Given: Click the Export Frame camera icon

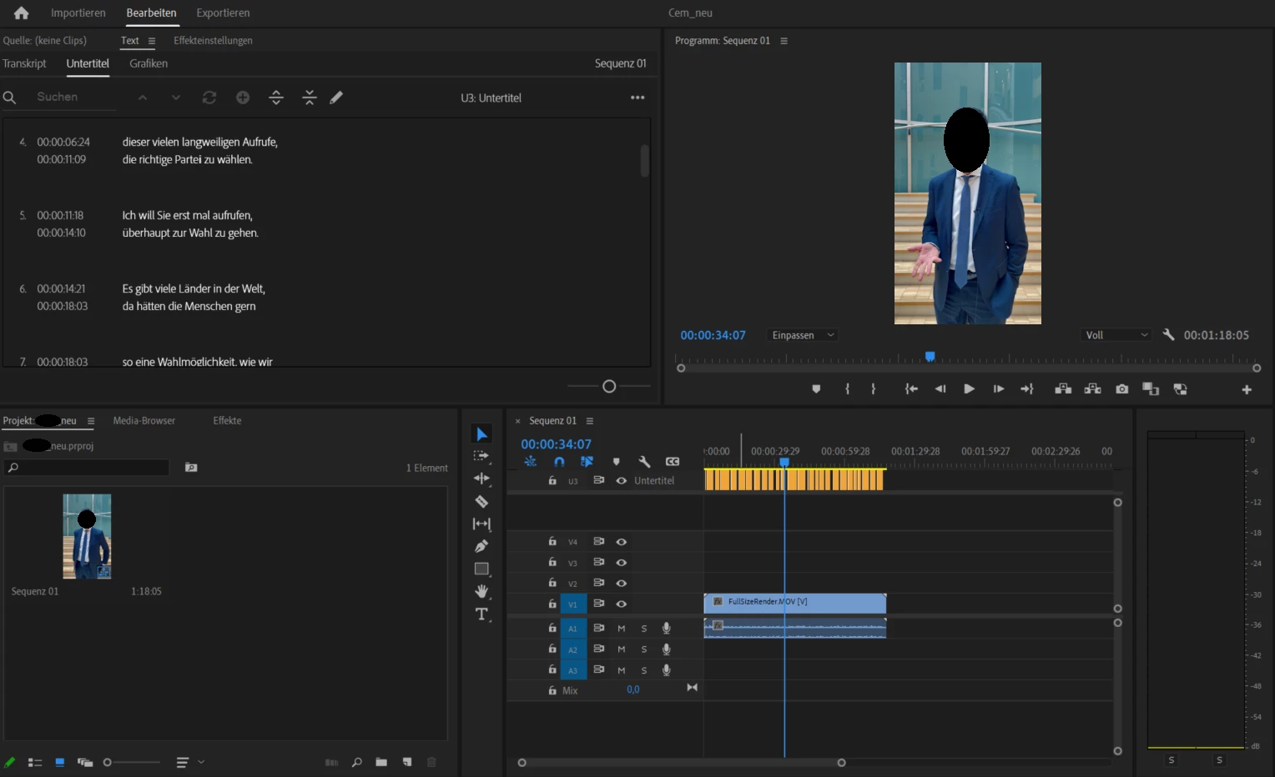Looking at the screenshot, I should (1121, 389).
